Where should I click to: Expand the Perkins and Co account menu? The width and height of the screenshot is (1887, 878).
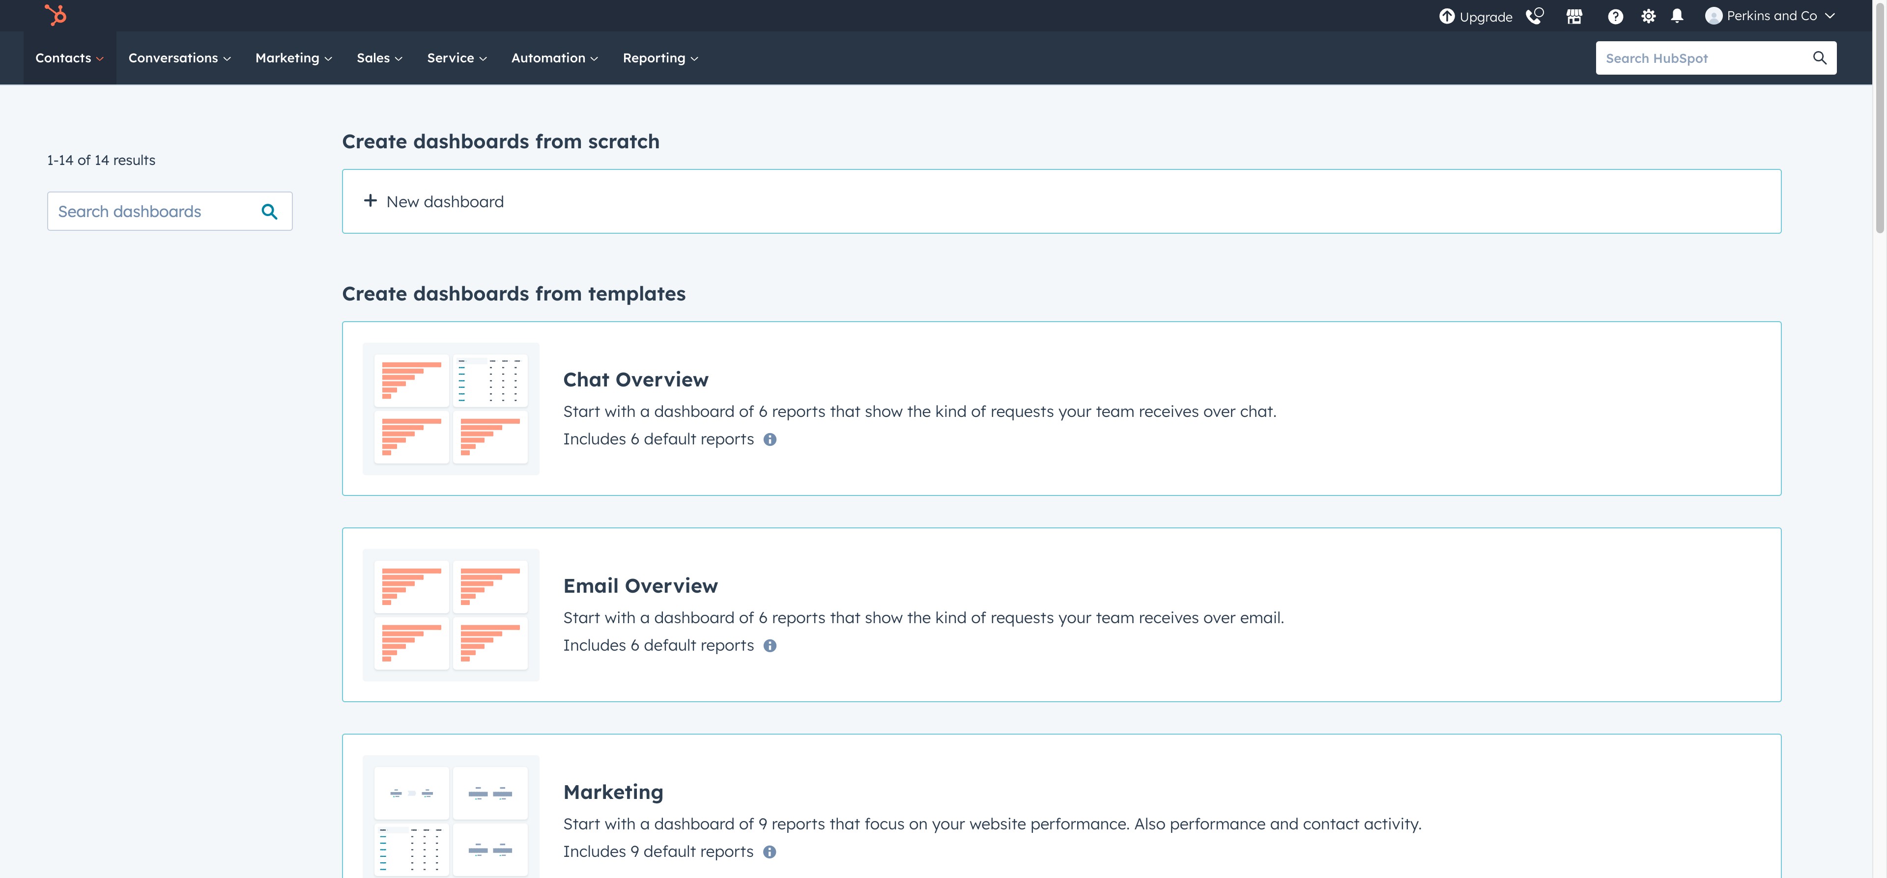[x=1771, y=16]
